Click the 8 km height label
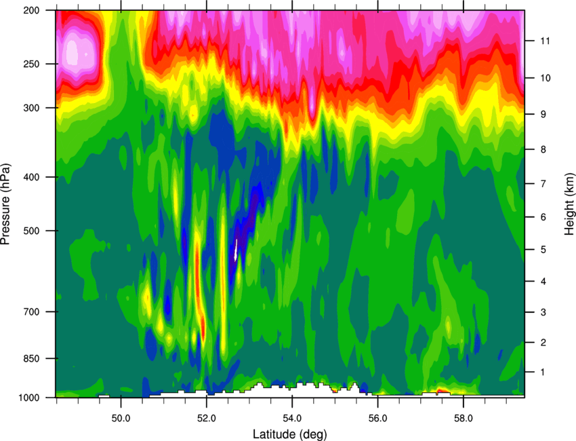 coord(543,149)
